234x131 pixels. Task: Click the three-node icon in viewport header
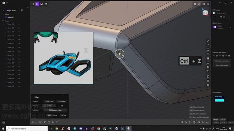pyautogui.click(x=199, y=4)
